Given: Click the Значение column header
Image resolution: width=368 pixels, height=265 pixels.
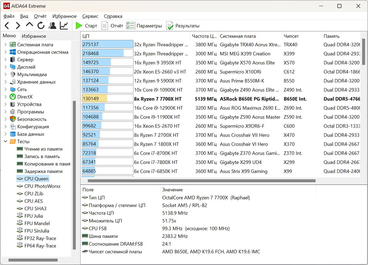Looking at the screenshot, I should tap(238, 190).
